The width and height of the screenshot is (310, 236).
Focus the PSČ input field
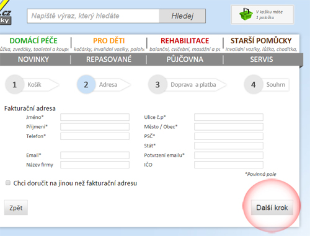(229, 136)
